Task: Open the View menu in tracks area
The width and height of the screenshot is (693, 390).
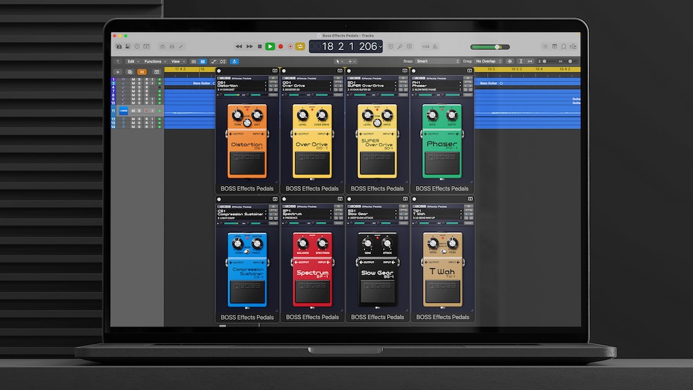Action: [x=178, y=62]
